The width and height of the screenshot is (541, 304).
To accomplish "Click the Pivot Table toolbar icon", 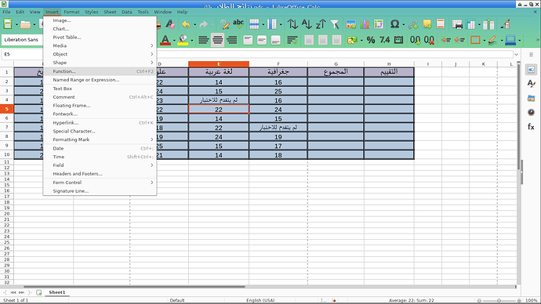I will (379, 24).
